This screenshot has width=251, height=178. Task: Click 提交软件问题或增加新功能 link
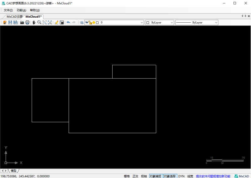click(213, 176)
